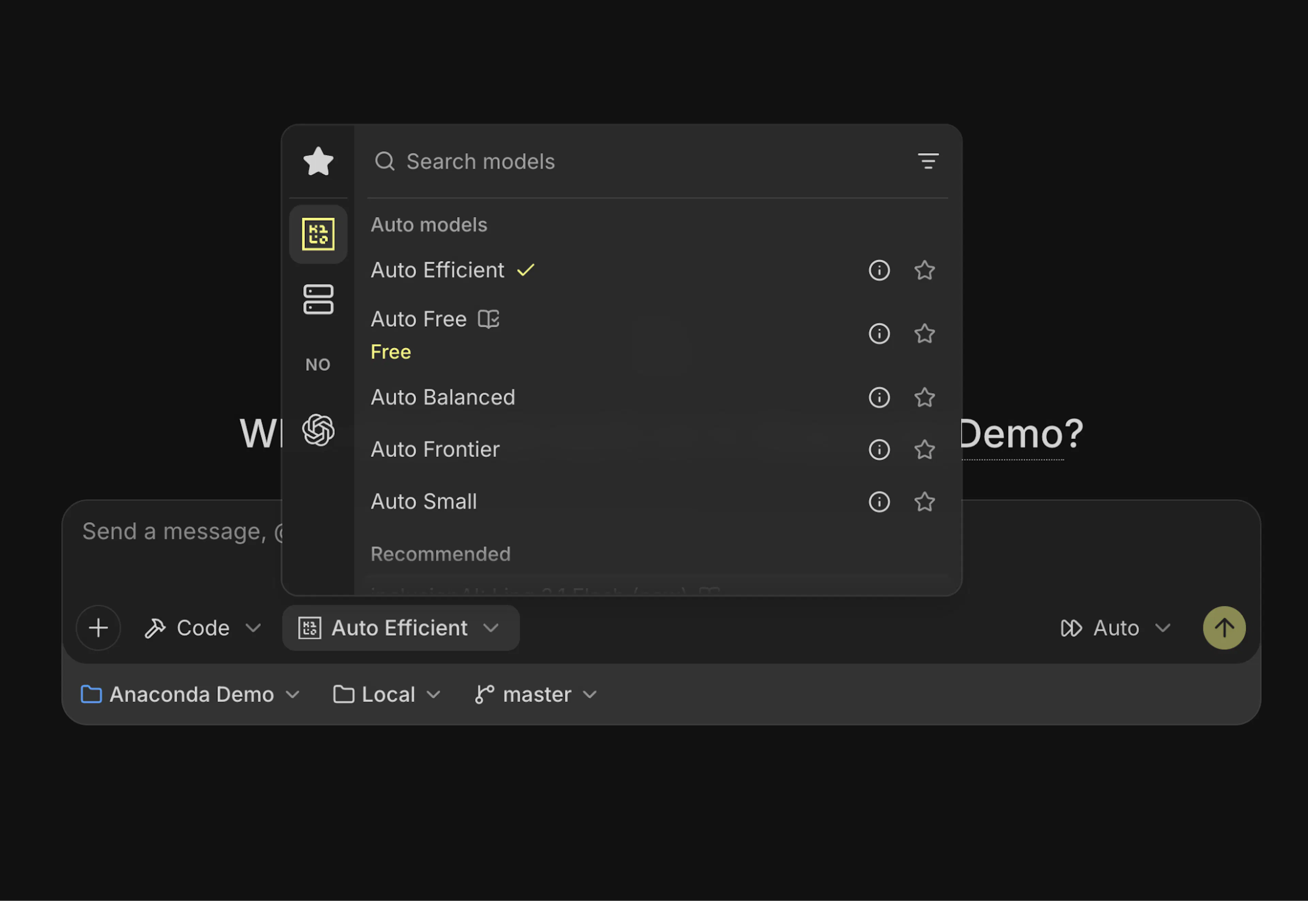This screenshot has width=1308, height=901.
Task: Favorite the Auto Frontier model
Action: point(924,449)
